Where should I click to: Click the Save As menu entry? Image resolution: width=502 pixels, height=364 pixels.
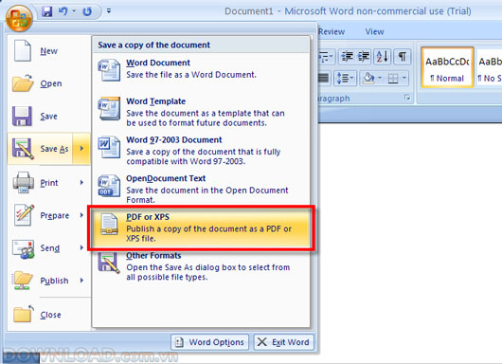click(x=40, y=149)
